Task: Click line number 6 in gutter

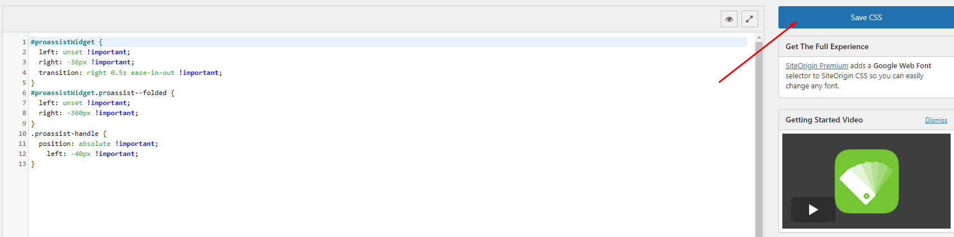Action: (x=24, y=93)
